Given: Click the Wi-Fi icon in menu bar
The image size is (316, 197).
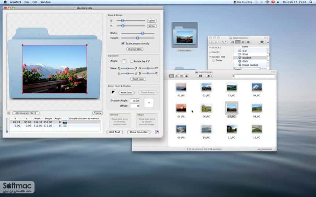Looking at the screenshot, I should (x=267, y=2).
